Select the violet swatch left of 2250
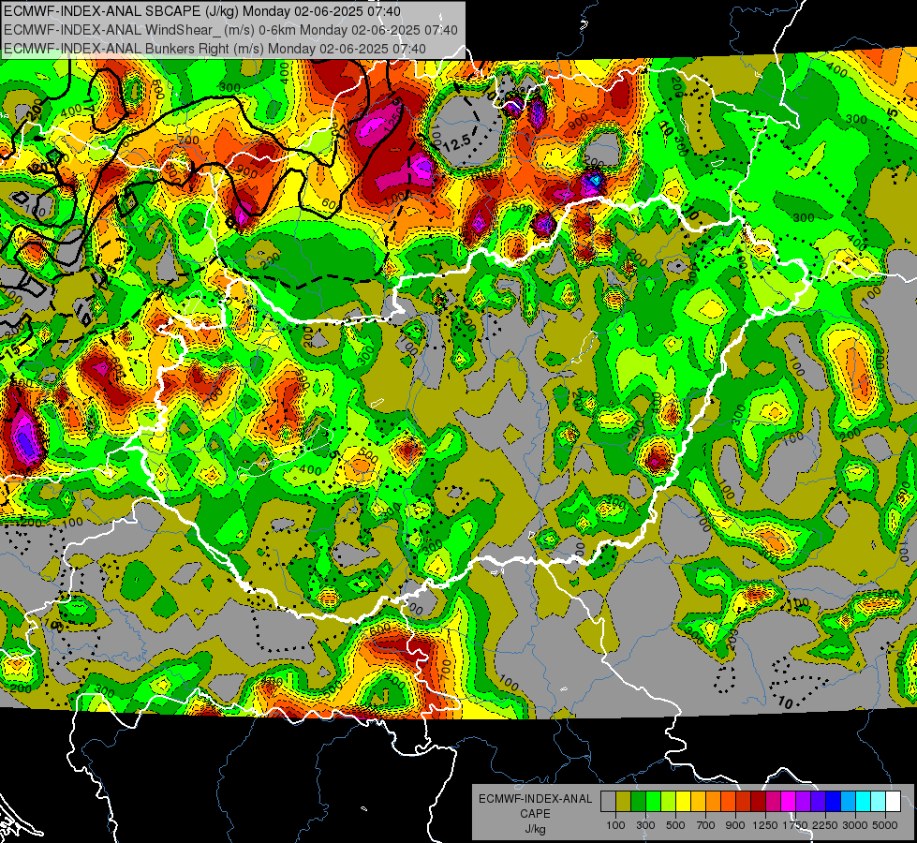 pyautogui.click(x=818, y=802)
